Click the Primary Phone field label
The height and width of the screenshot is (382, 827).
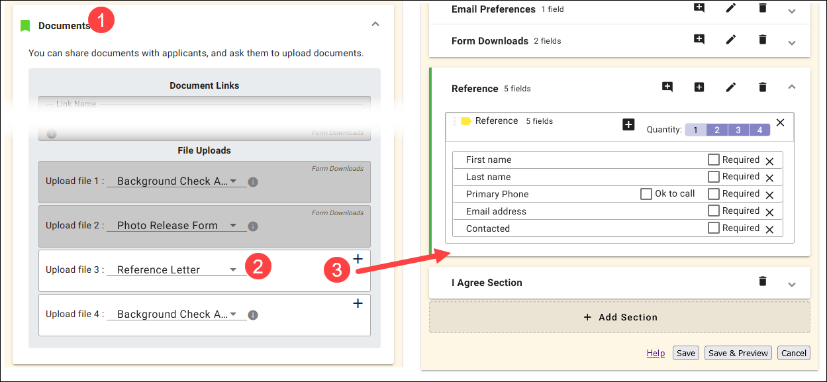pos(497,194)
